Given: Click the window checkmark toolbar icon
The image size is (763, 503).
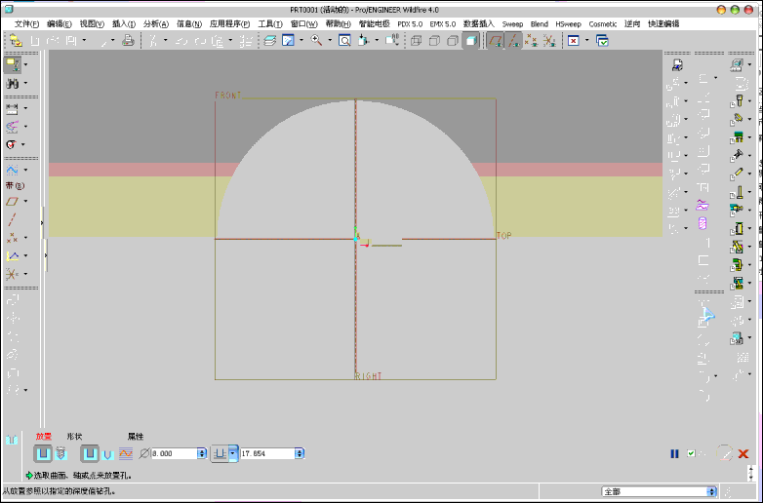Looking at the screenshot, I should tap(602, 41).
